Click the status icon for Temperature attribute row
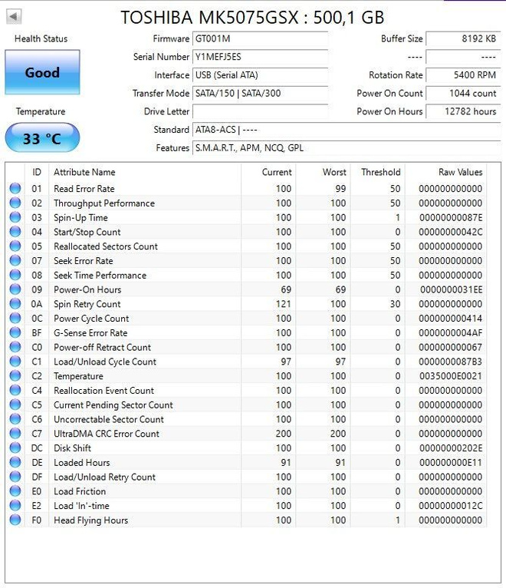506x588 pixels. 15,375
